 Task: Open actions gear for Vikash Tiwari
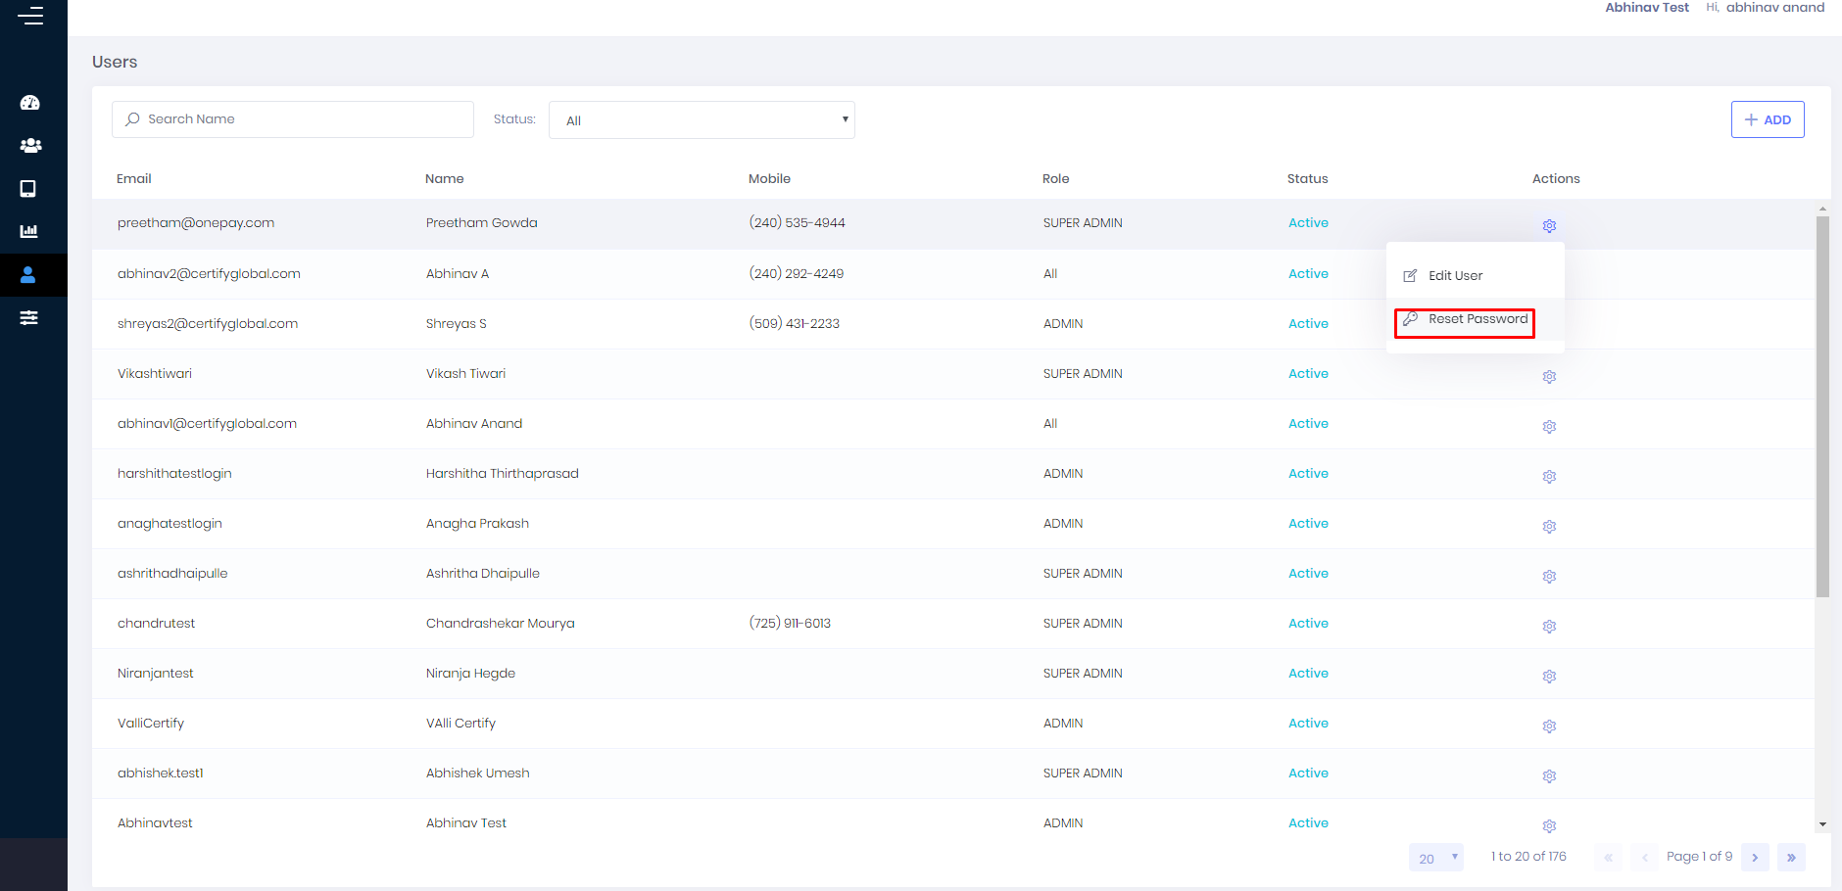pos(1549,377)
